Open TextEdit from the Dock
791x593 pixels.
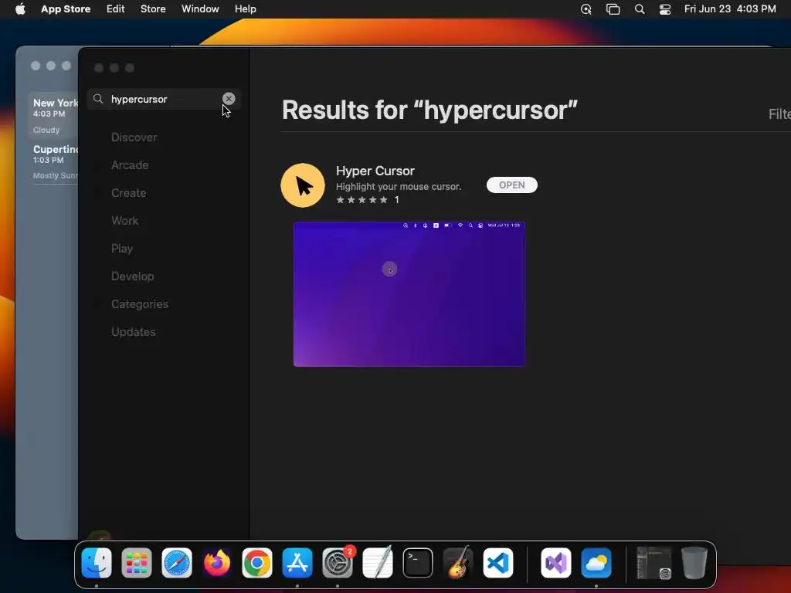[x=377, y=563]
